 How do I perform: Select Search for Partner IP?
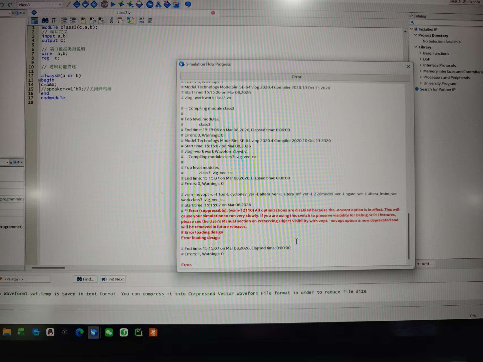[x=437, y=89]
